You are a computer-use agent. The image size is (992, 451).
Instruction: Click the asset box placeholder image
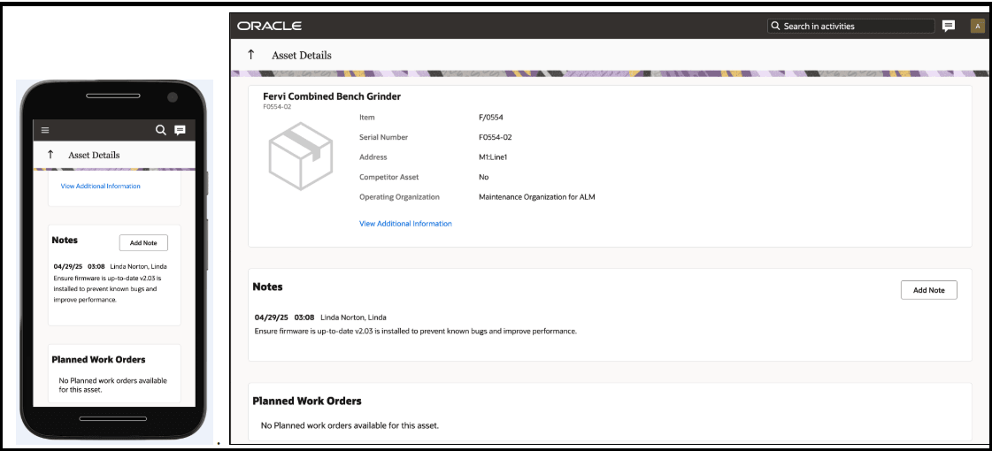coord(301,157)
